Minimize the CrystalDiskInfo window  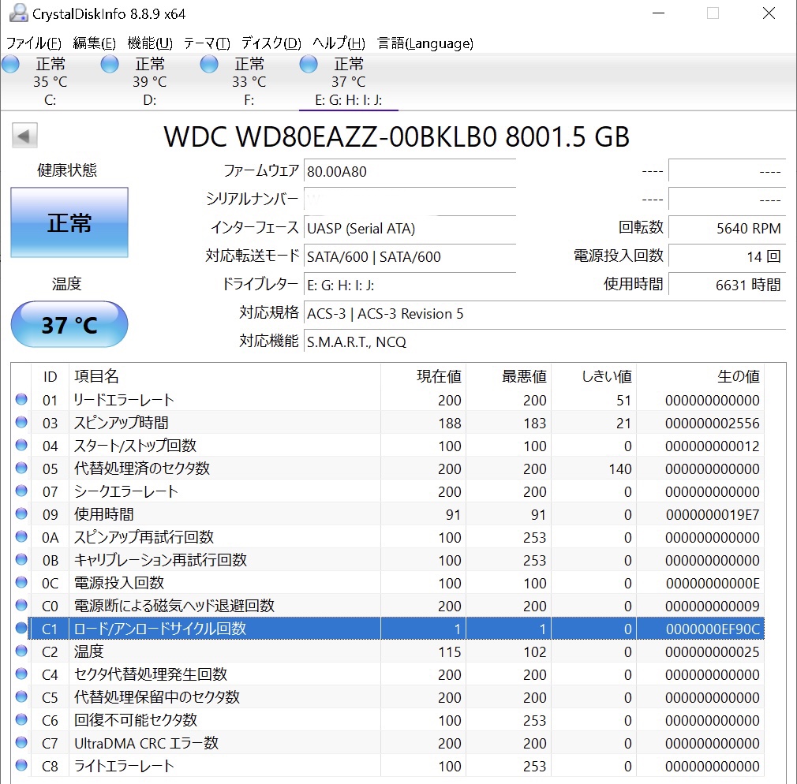coord(659,13)
